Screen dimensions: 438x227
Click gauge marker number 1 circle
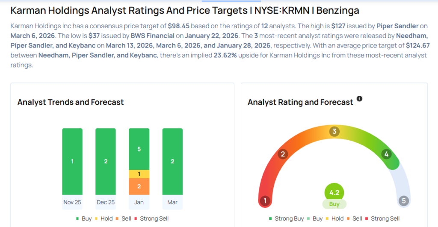coord(265,200)
